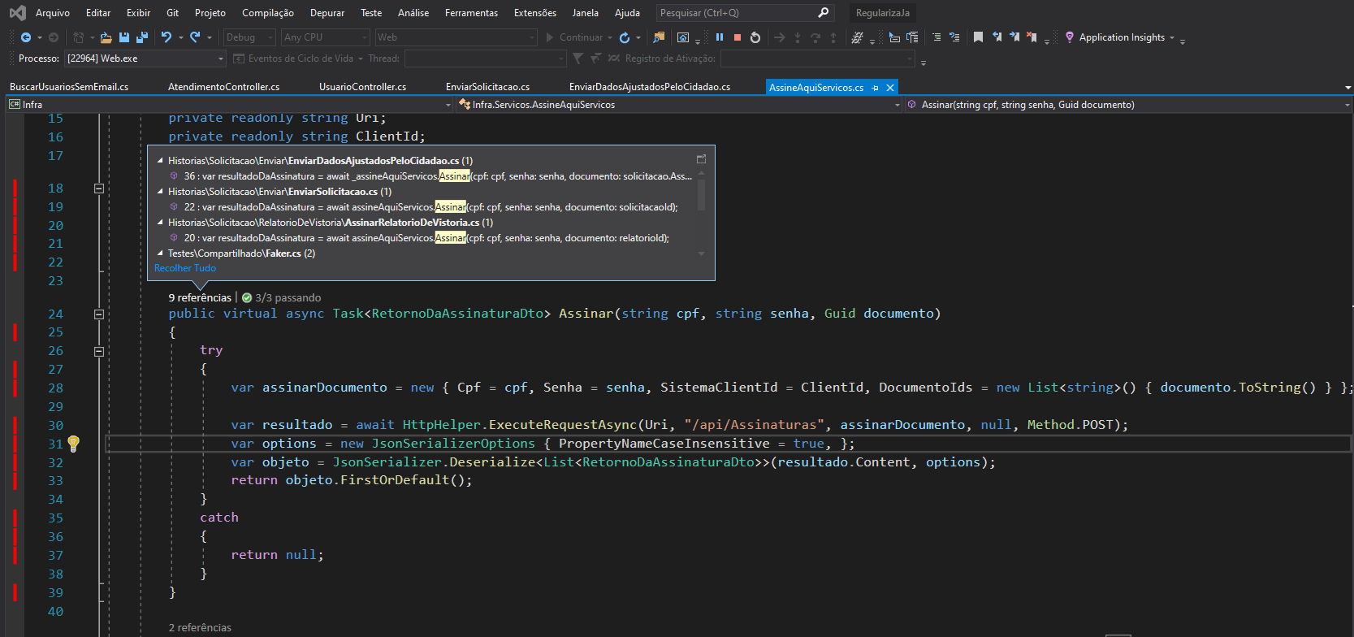Click the navigate backward arrow icon
The height and width of the screenshot is (637, 1354).
pyautogui.click(x=26, y=37)
